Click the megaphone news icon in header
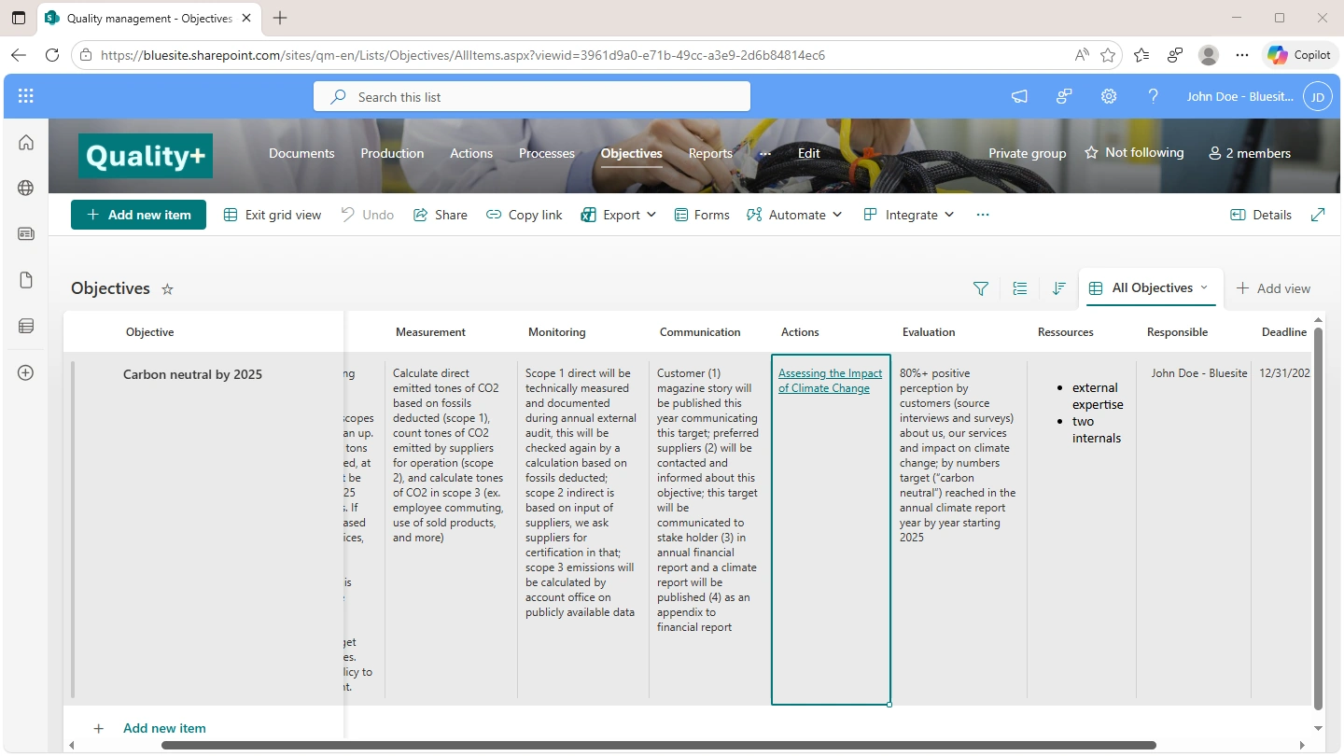The height and width of the screenshot is (756, 1344). coord(1019,96)
